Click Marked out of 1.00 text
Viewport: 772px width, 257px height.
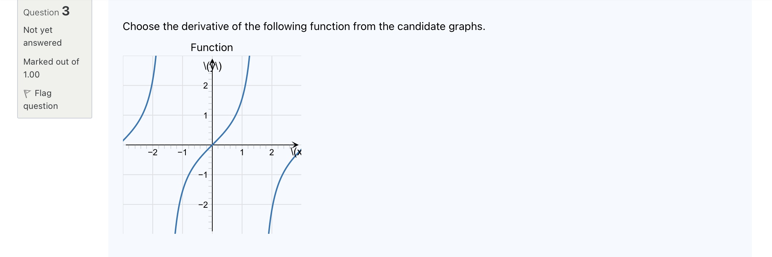51,68
